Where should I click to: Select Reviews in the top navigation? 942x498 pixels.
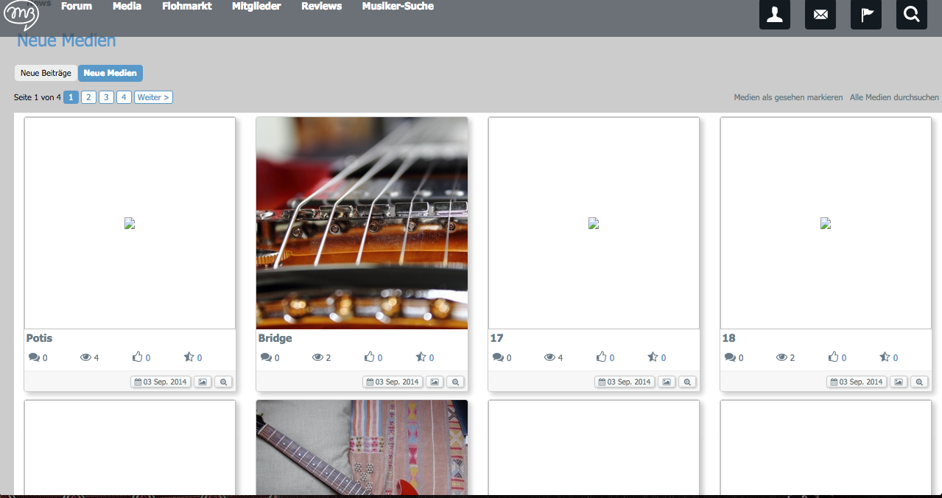pyautogui.click(x=322, y=6)
